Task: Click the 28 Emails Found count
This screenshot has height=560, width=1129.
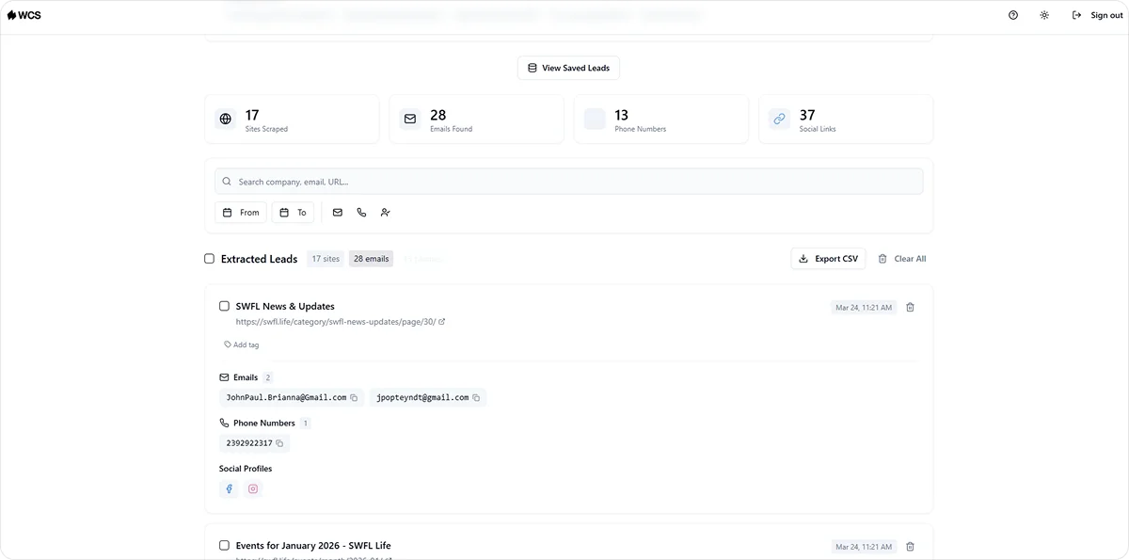Action: point(438,115)
